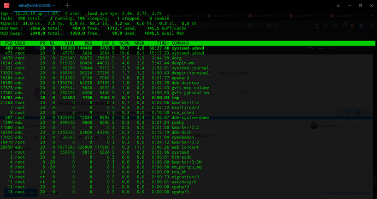Open the gear options in composer toolbar
The width and height of the screenshot is (377, 199).
(x=105, y=138)
